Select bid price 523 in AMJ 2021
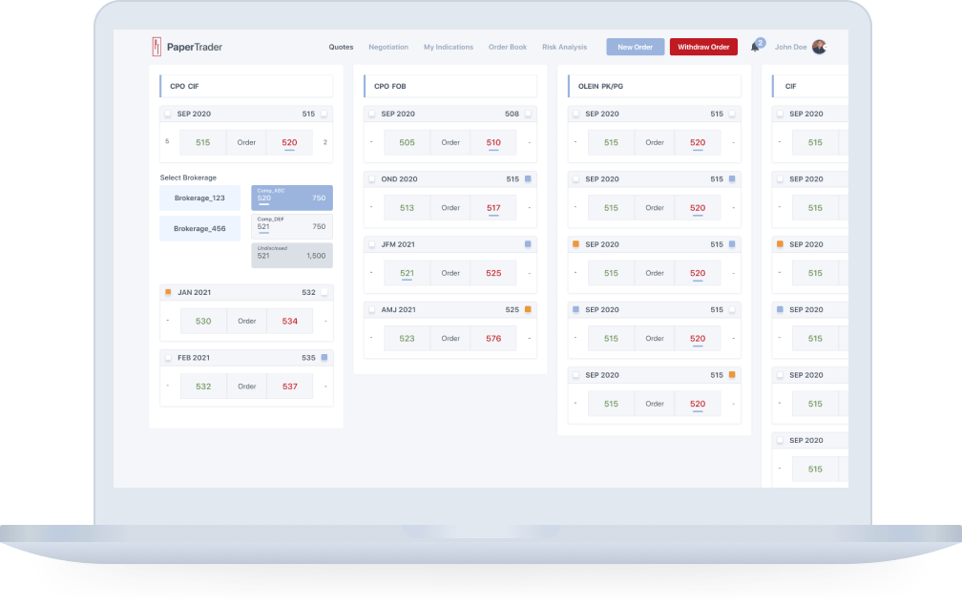Image resolution: width=962 pixels, height=606 pixels. [407, 339]
